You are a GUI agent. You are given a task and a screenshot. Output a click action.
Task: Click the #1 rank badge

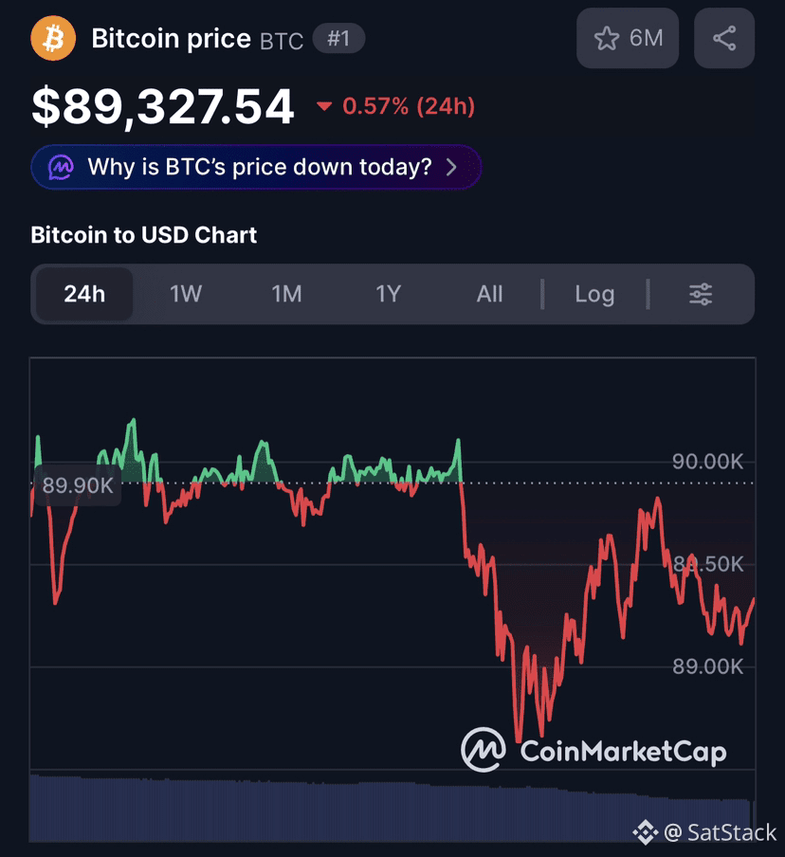pyautogui.click(x=338, y=38)
